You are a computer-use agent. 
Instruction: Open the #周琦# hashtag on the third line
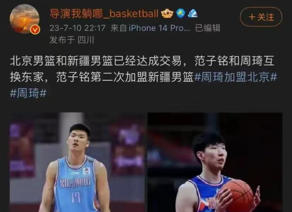click(x=28, y=93)
